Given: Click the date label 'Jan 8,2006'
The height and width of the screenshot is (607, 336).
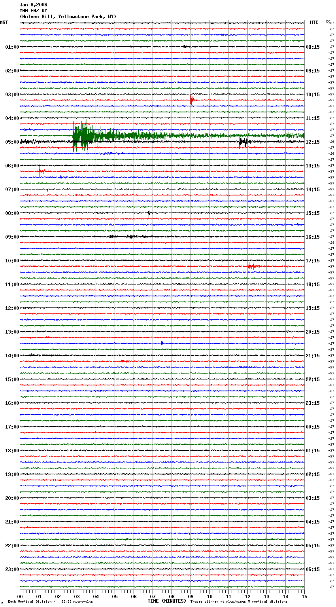Looking at the screenshot, I should pos(33,5).
